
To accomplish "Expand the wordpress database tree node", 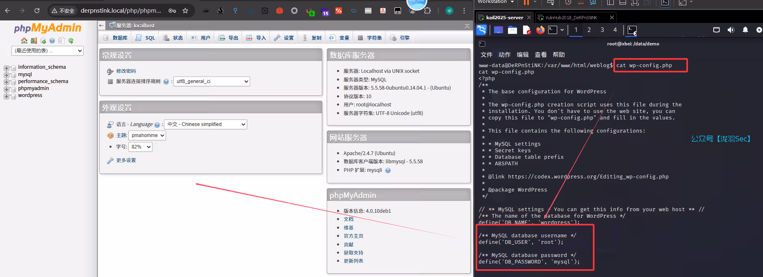I will pyautogui.click(x=7, y=96).
